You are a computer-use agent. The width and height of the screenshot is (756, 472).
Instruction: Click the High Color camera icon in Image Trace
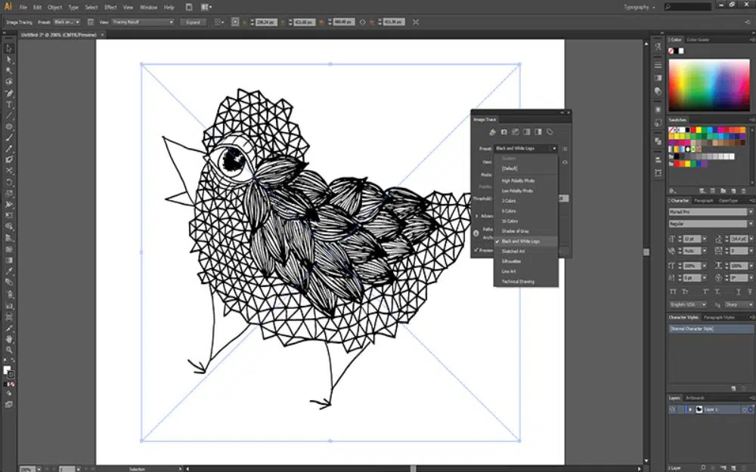pyautogui.click(x=503, y=132)
